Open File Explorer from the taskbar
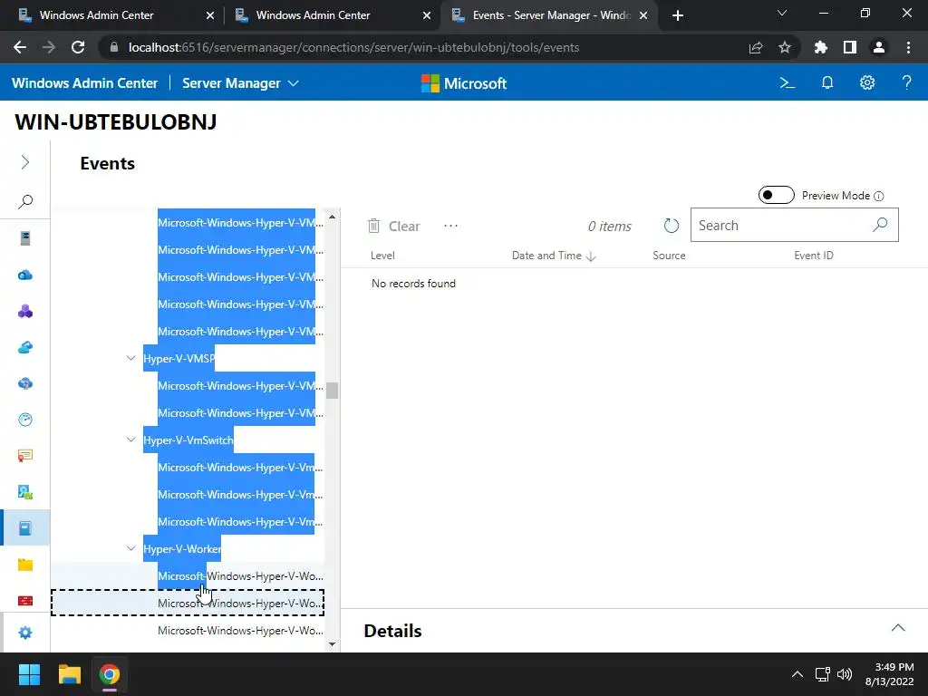Viewport: 928px width, 696px height. pos(69,674)
